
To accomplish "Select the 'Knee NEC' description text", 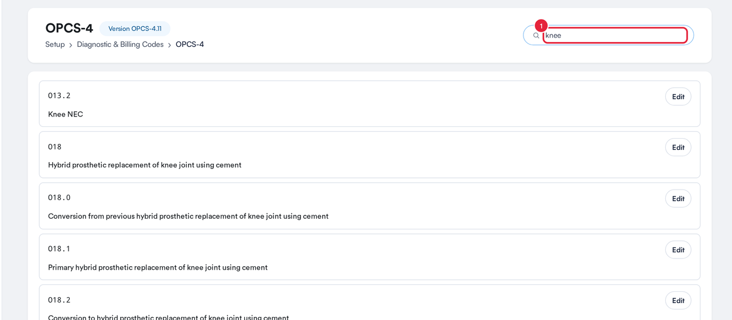I will (x=66, y=114).
